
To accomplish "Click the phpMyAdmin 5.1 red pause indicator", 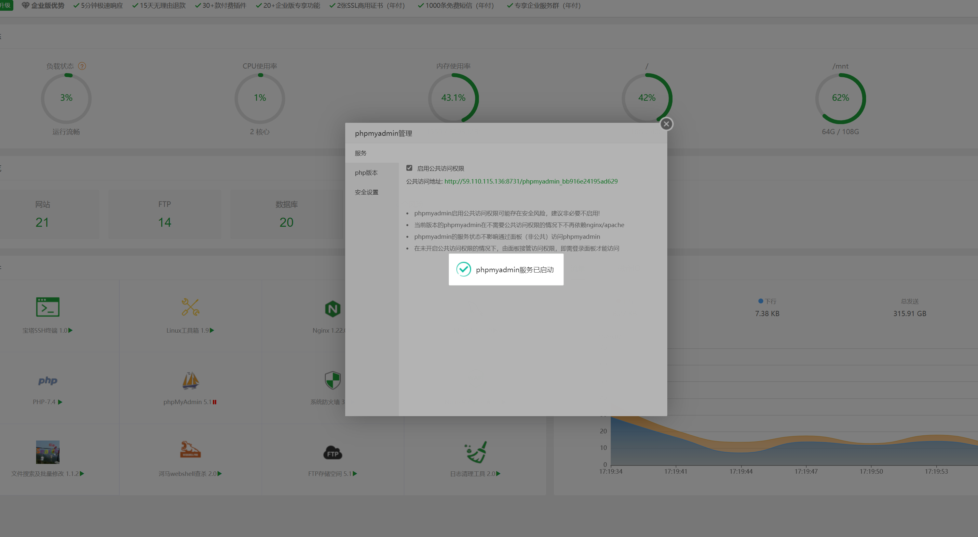I will click(214, 402).
